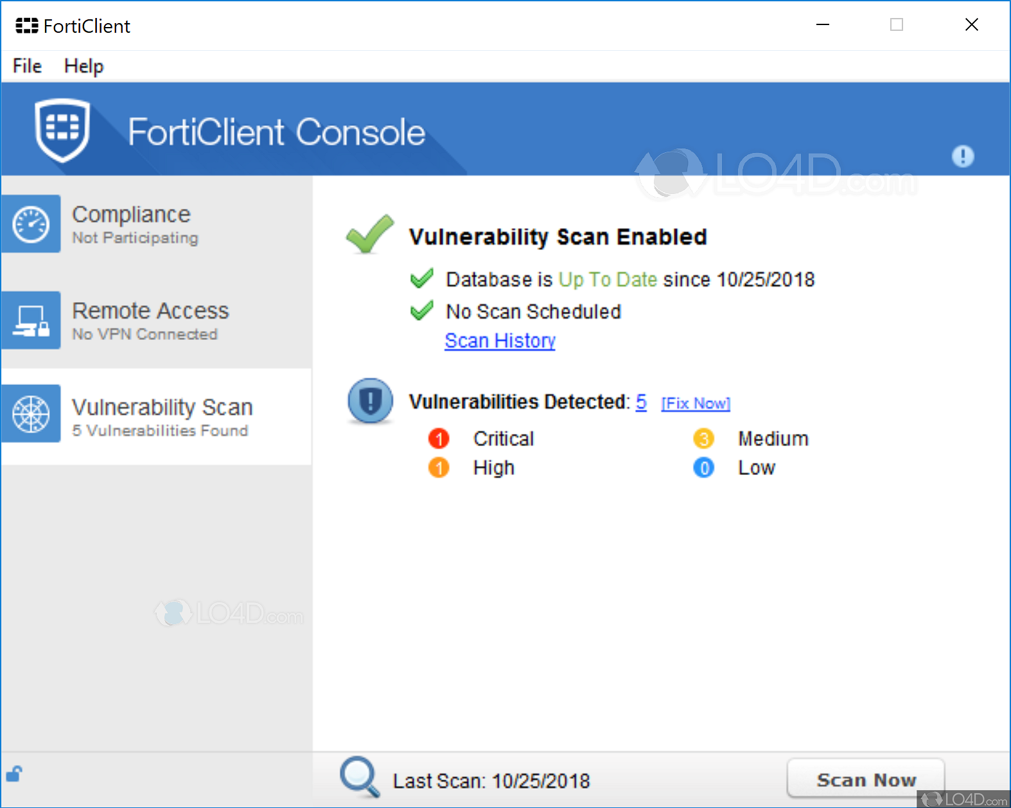Click the red Critical count badge
This screenshot has height=808, width=1011.
439,439
